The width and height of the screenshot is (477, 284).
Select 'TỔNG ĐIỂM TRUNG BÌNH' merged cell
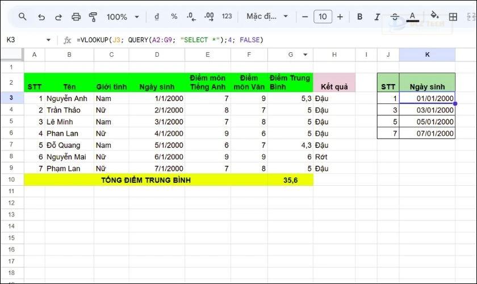[x=146, y=180]
